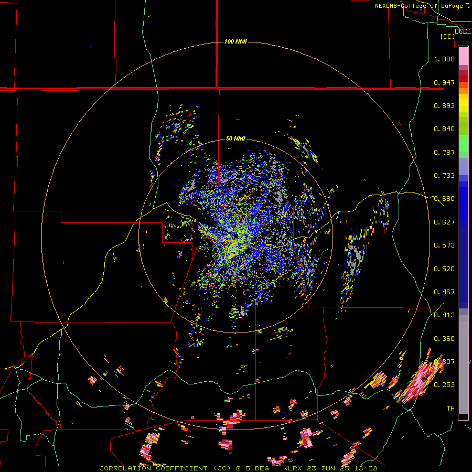The height and width of the screenshot is (472, 472).
Task: Click the TH label on legend
Action: [x=450, y=409]
